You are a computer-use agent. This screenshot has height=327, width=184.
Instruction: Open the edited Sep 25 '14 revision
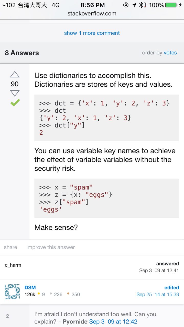(158, 294)
